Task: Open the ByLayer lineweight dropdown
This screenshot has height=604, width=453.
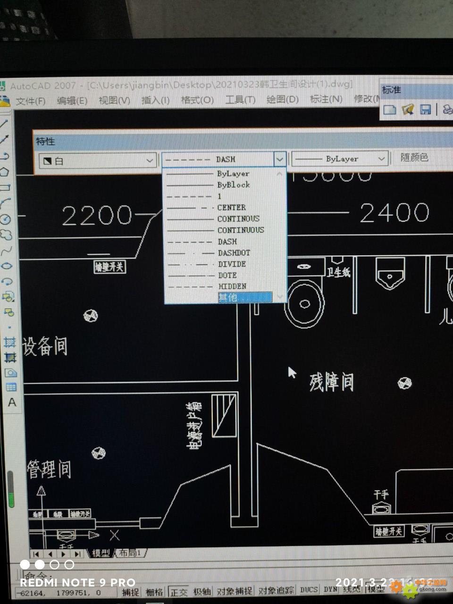Action: pos(340,159)
